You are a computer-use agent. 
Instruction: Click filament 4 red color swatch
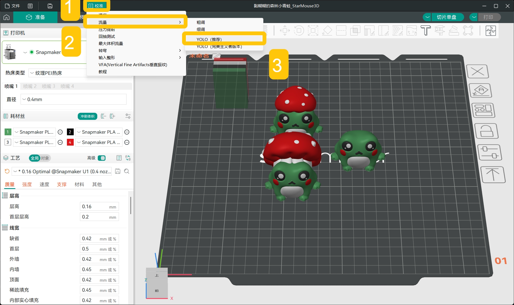(x=70, y=142)
